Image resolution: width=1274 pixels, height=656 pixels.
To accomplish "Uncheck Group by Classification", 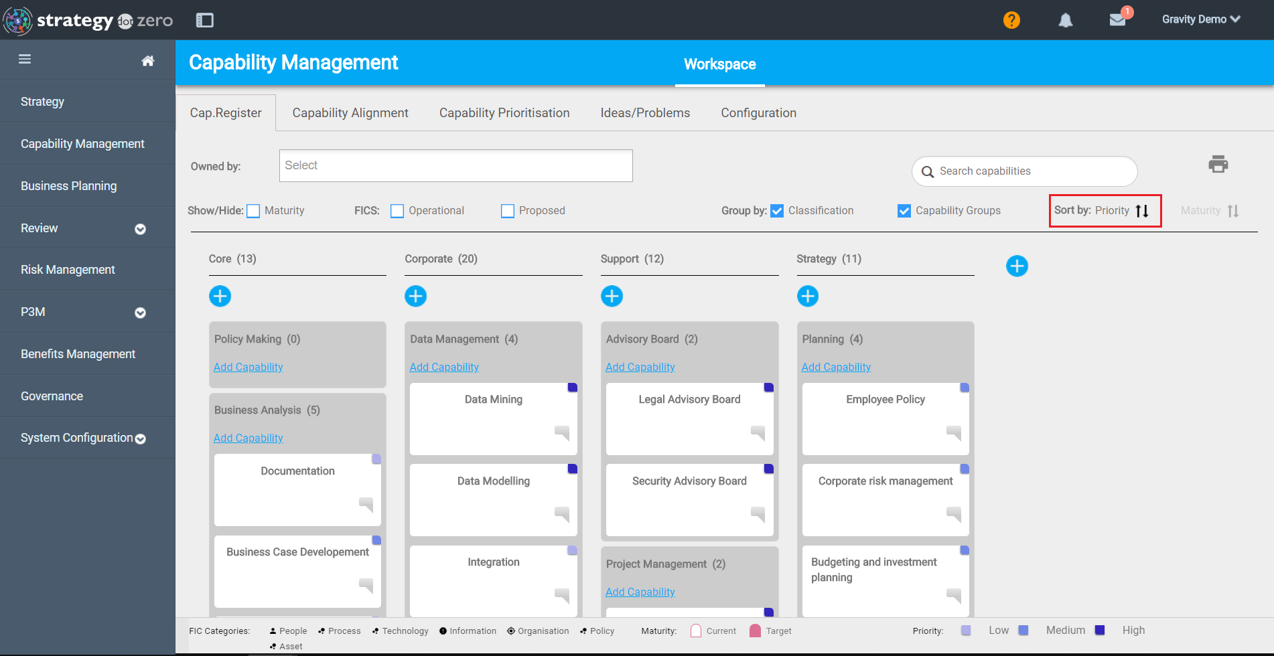I will [777, 211].
